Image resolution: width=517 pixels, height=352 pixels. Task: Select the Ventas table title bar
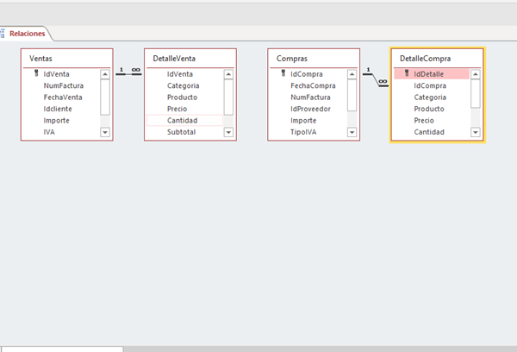tap(66, 58)
